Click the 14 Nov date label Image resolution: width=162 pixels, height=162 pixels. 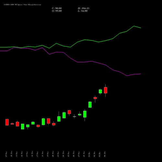[x=32, y=154]
